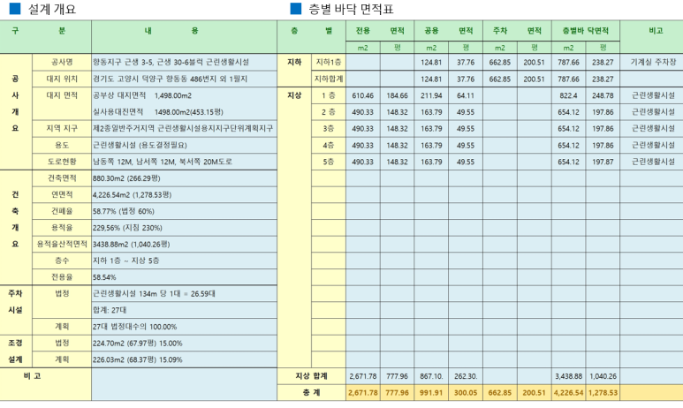Screen dimensions: 683x408
Task: Click 1층 공용 평 value '64.11'
Action: pos(466,95)
